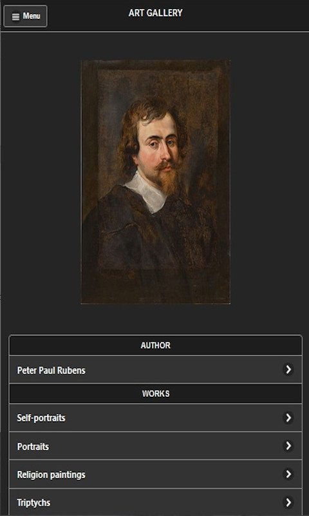This screenshot has width=309, height=516.
Task: Click the AUTHOR section header
Action: coord(155,345)
